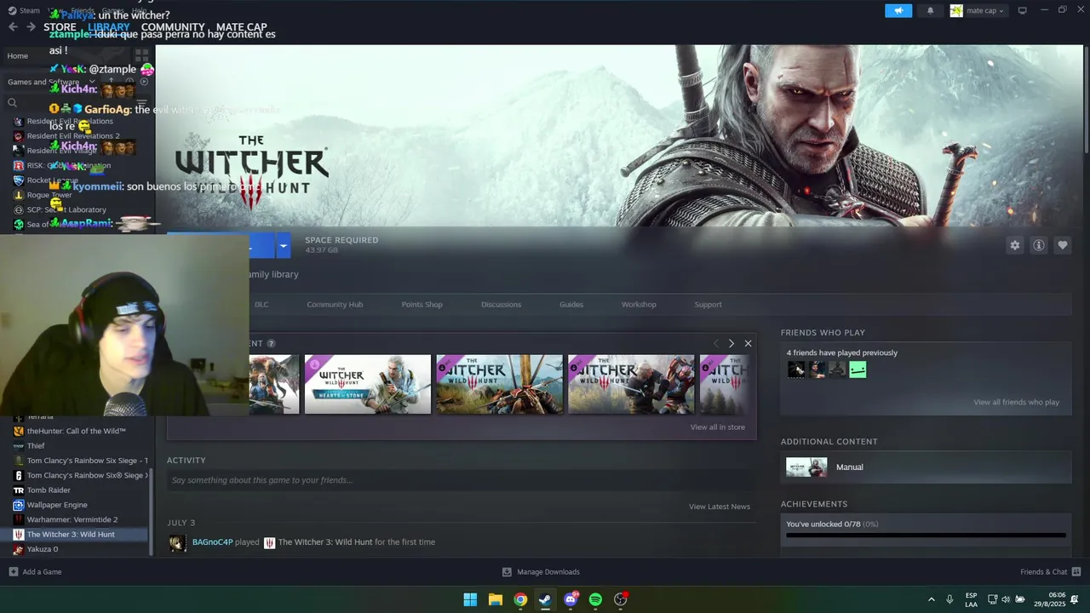This screenshot has width=1090, height=613.
Task: Click the game list sidebar scrollbar
Action: click(152, 511)
